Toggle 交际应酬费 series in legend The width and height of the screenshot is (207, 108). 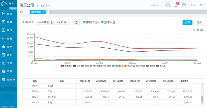point(96,66)
